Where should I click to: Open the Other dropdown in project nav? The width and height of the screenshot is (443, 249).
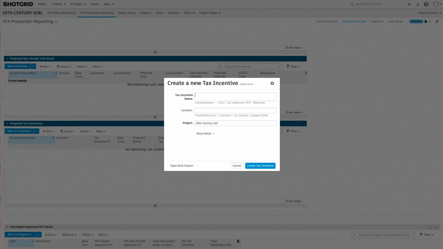(x=189, y=13)
